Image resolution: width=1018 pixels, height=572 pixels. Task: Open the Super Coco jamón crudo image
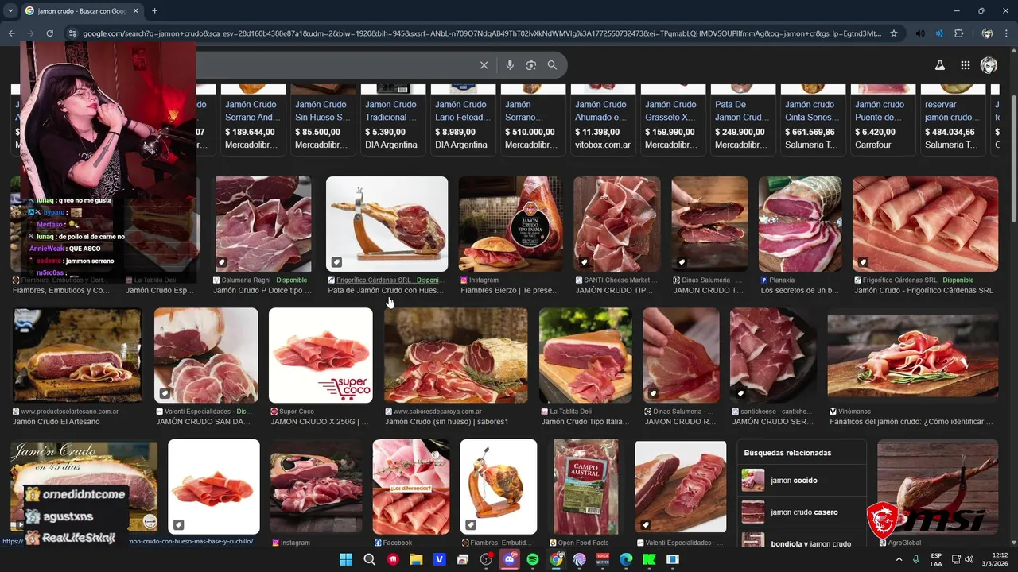coord(321,355)
